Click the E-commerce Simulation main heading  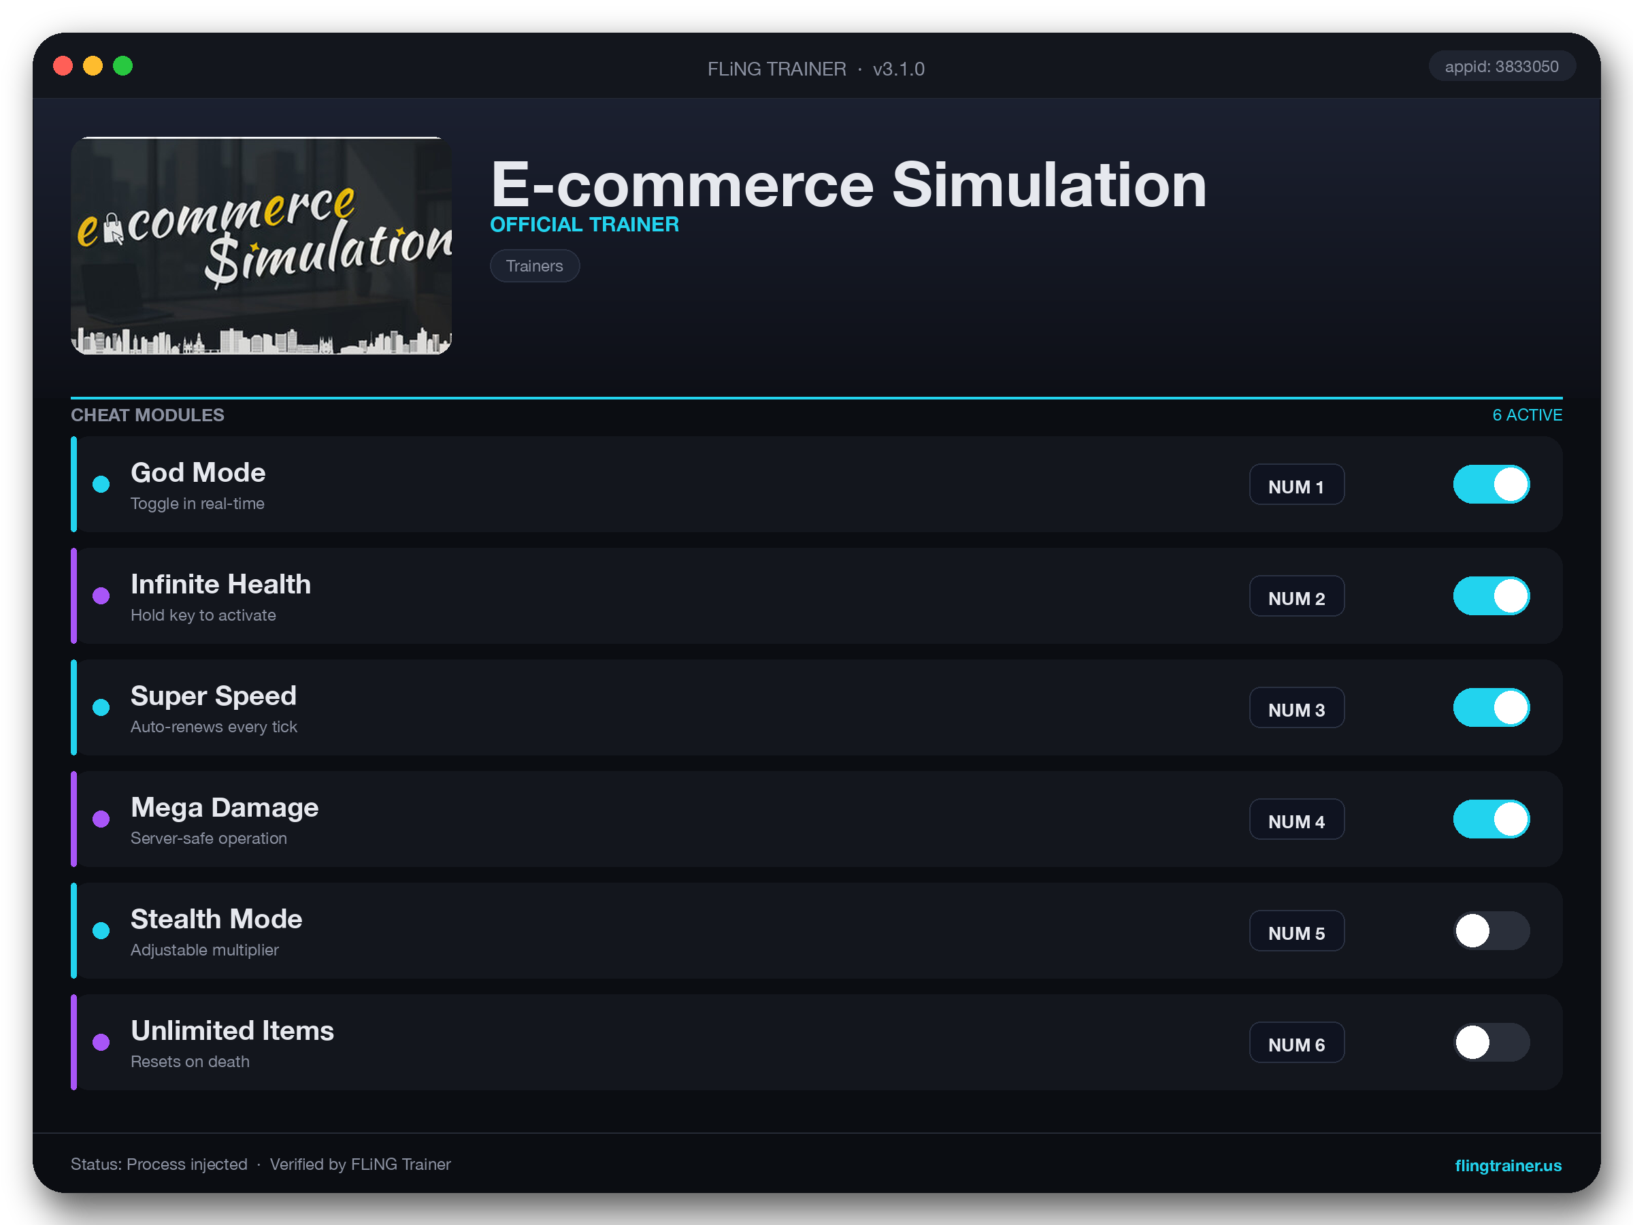(849, 184)
